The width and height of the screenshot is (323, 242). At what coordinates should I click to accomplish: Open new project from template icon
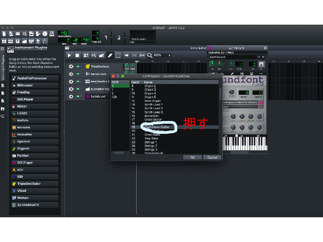pyautogui.click(x=11, y=34)
